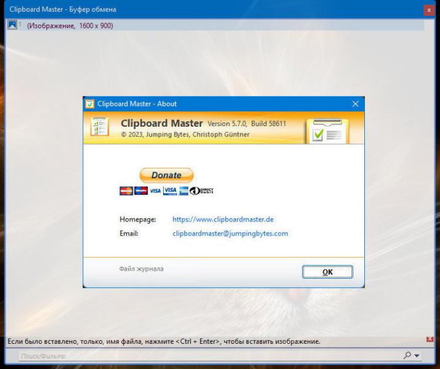The width and height of the screenshot is (440, 369).
Task: Click the Maestro card icon
Action: point(141,191)
